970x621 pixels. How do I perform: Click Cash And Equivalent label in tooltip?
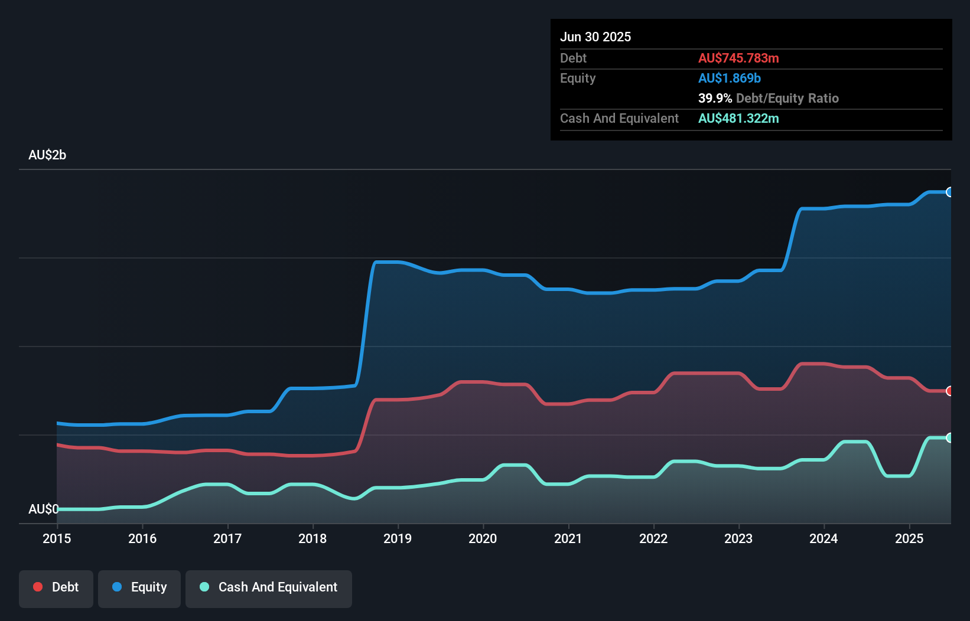619,118
